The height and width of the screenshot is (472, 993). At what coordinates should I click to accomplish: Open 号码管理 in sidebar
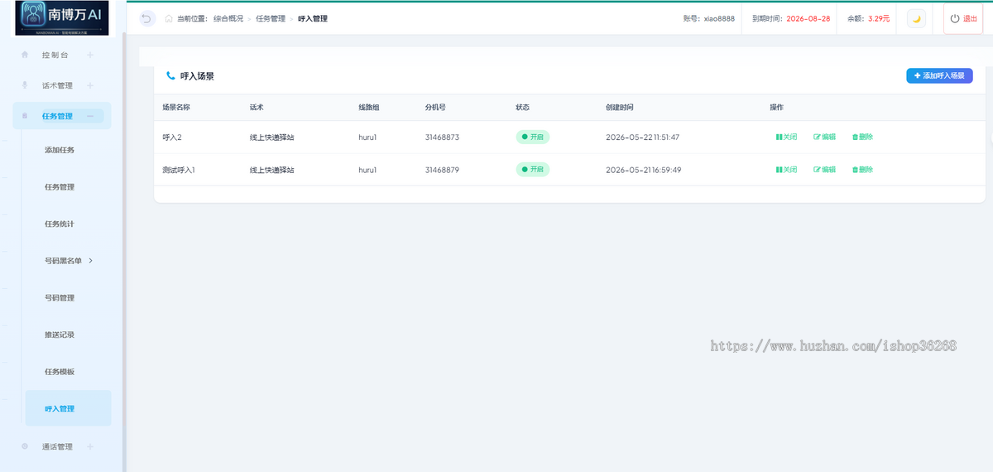[x=60, y=297]
